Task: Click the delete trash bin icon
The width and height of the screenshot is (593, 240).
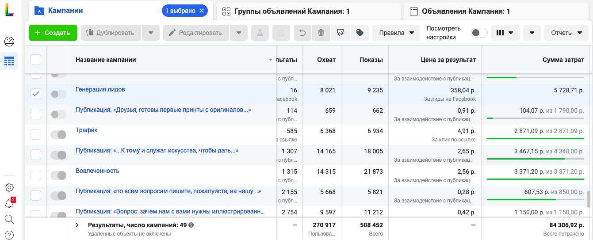Action: pos(321,33)
